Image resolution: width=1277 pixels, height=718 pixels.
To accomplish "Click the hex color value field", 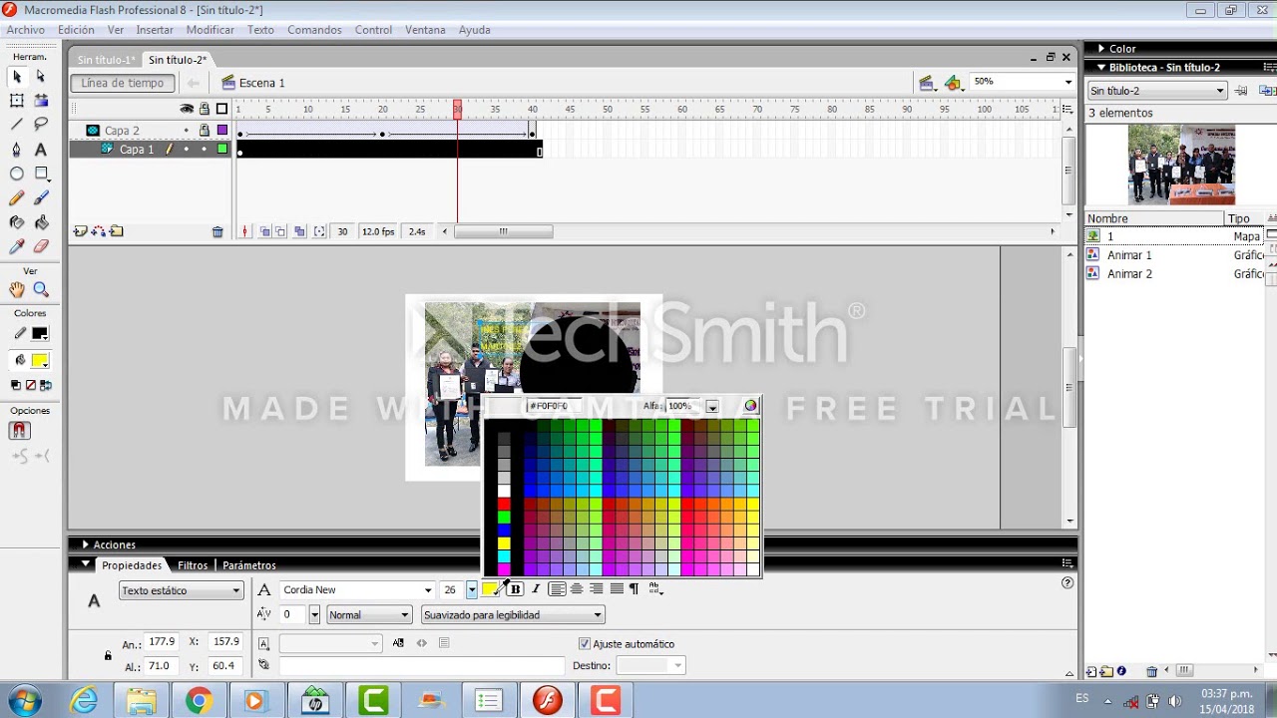I will click(x=554, y=406).
